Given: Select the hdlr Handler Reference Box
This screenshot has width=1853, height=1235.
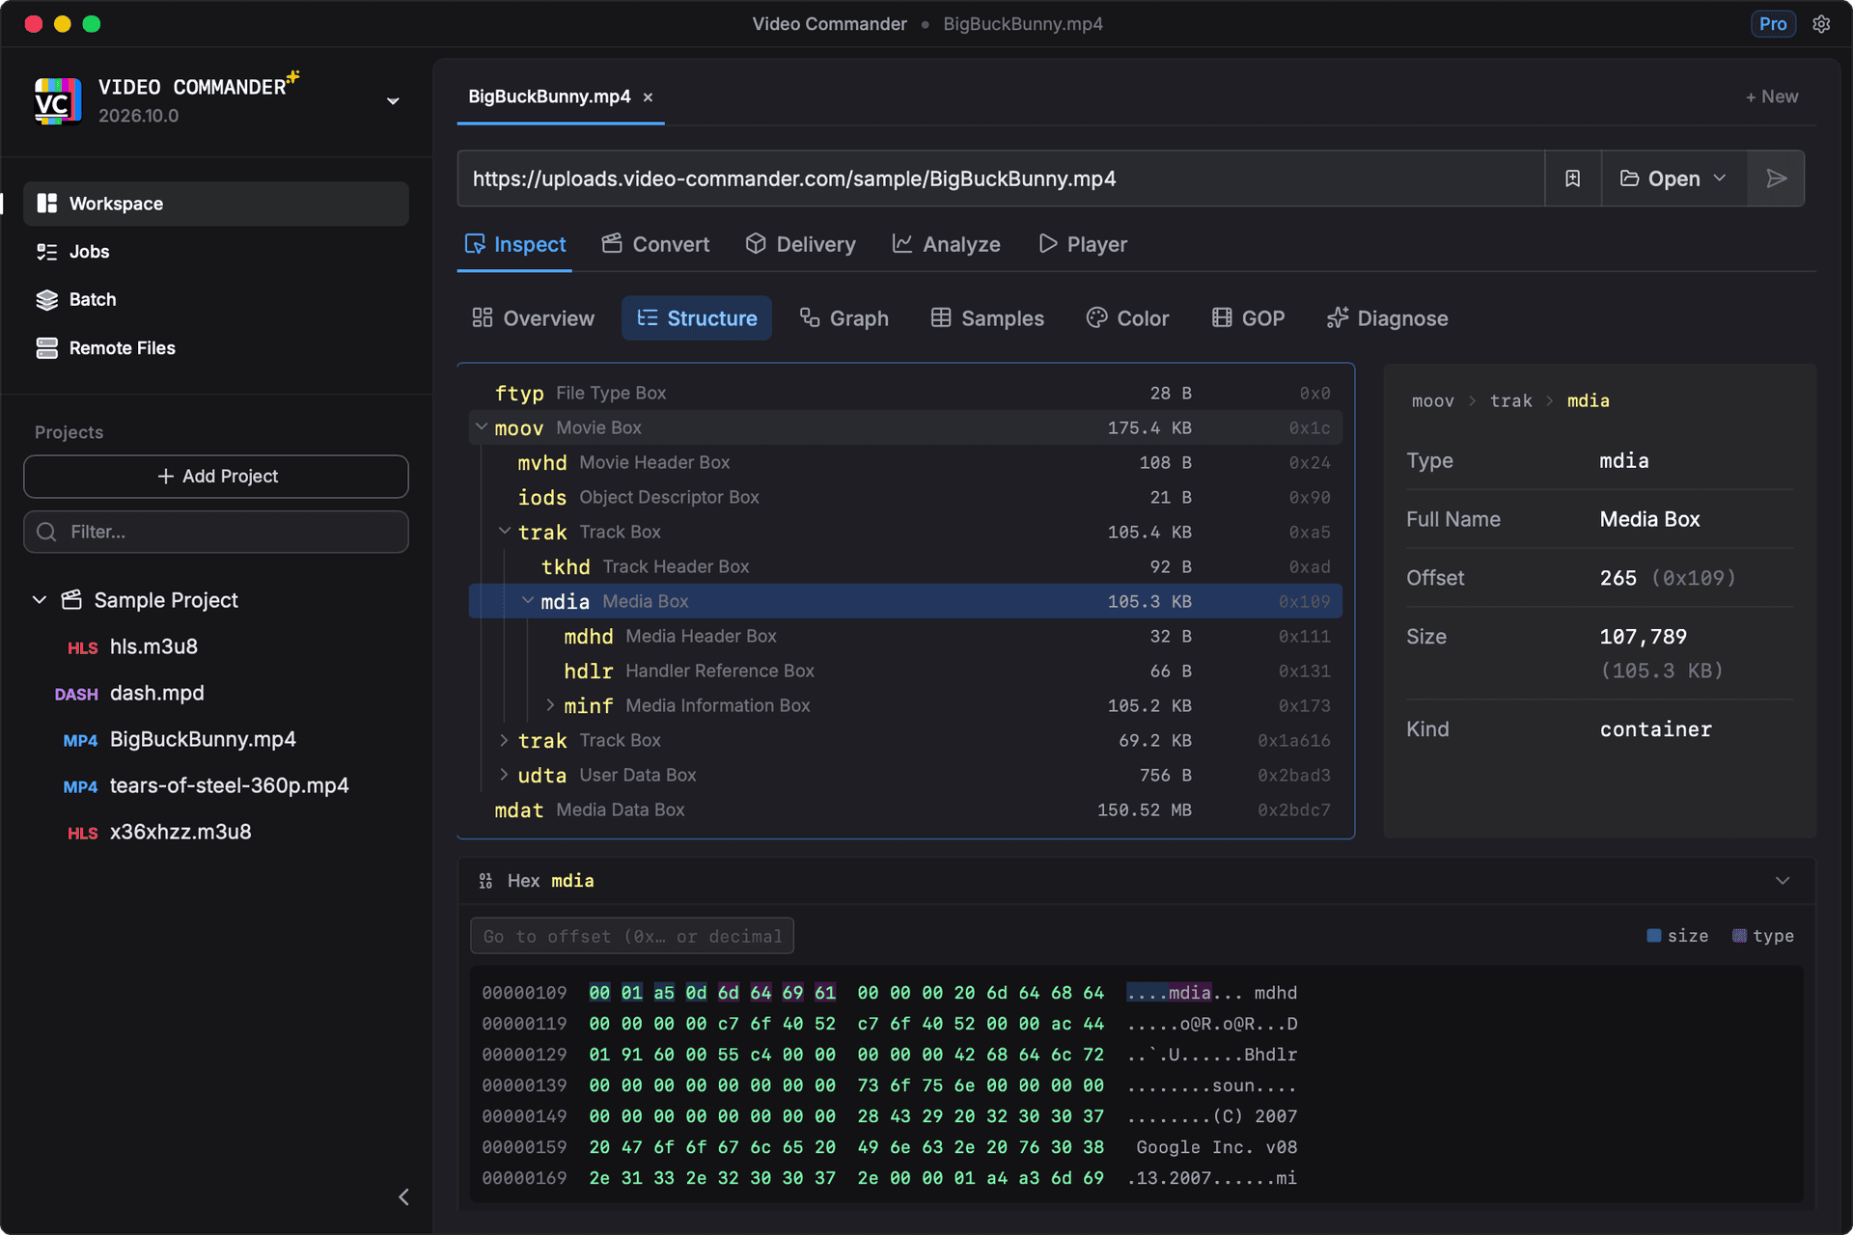Looking at the screenshot, I should (x=905, y=672).
